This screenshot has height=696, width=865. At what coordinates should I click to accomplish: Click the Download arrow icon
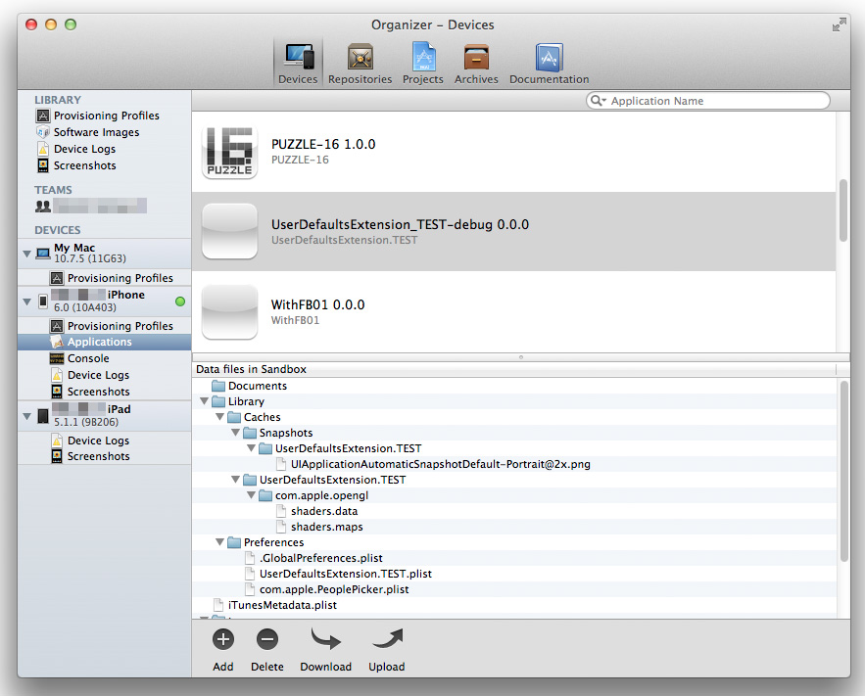pos(325,639)
